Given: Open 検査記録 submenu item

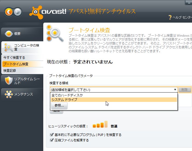Looking at the screenshot, I should (x=23, y=70).
